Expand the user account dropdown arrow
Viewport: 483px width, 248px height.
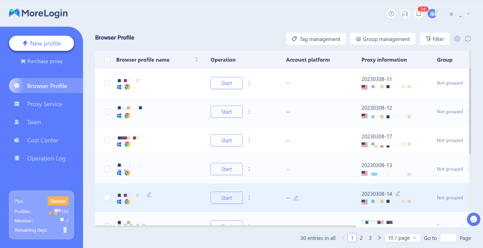pos(468,14)
